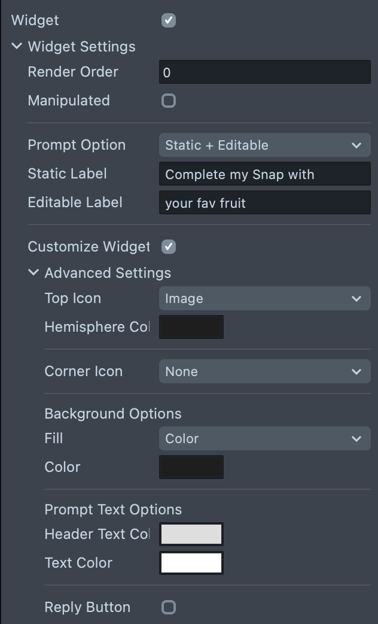
Task: Edit the Editable Label text field
Action: pyautogui.click(x=264, y=203)
